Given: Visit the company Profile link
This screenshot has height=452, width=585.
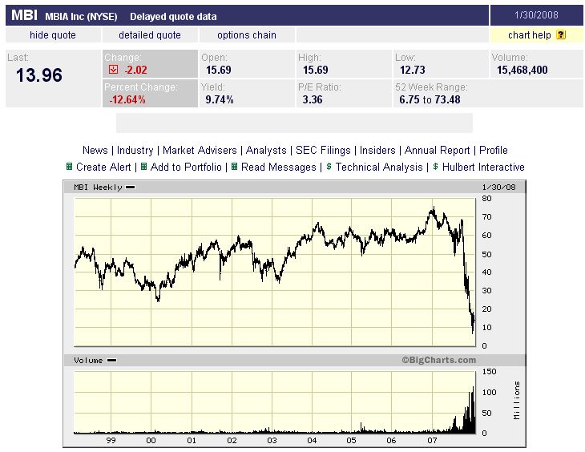Looking at the screenshot, I should click(x=494, y=151).
